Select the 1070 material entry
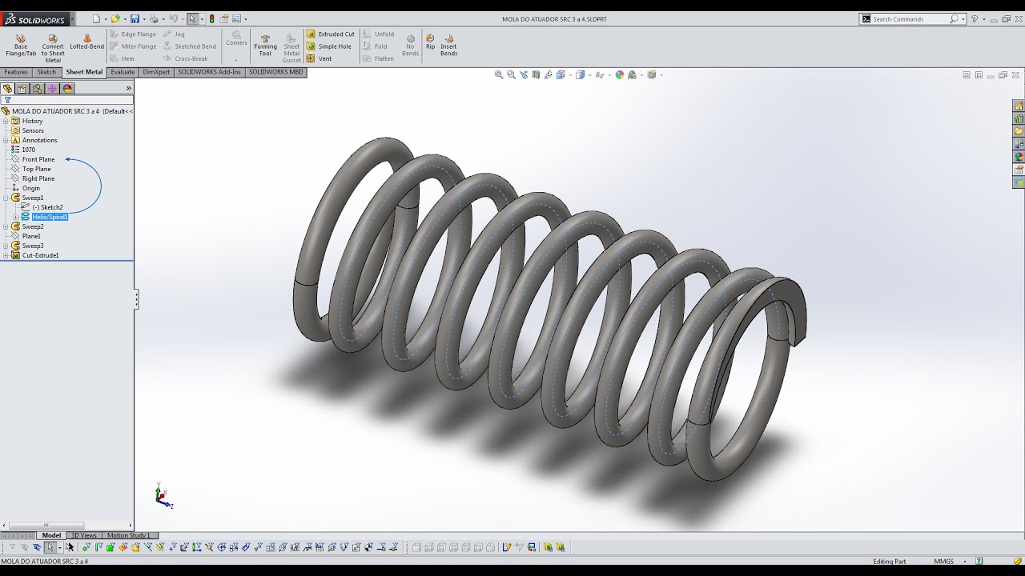1025x576 pixels. coord(28,150)
